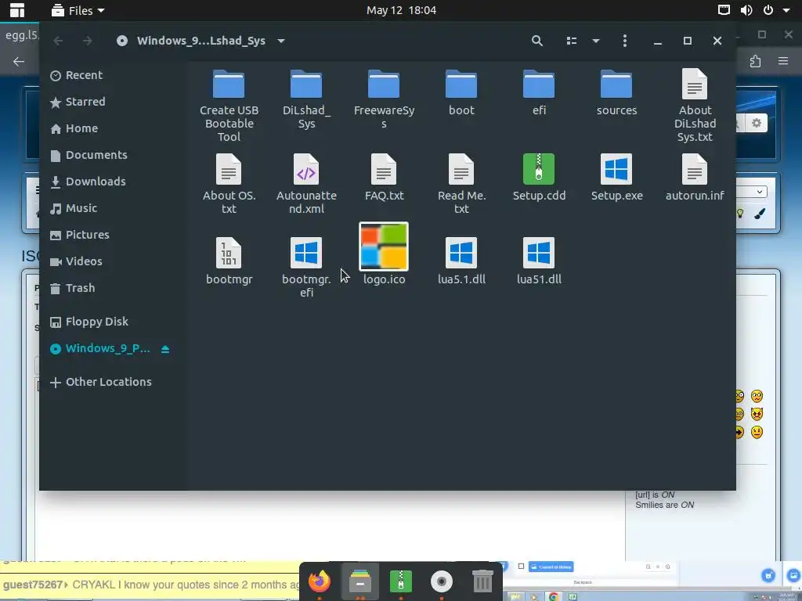
Task: Expand view options dropdown arrow
Action: pyautogui.click(x=595, y=41)
